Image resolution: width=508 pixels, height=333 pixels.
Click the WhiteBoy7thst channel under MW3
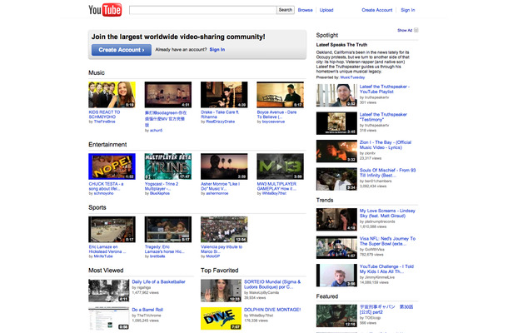pos(274,193)
